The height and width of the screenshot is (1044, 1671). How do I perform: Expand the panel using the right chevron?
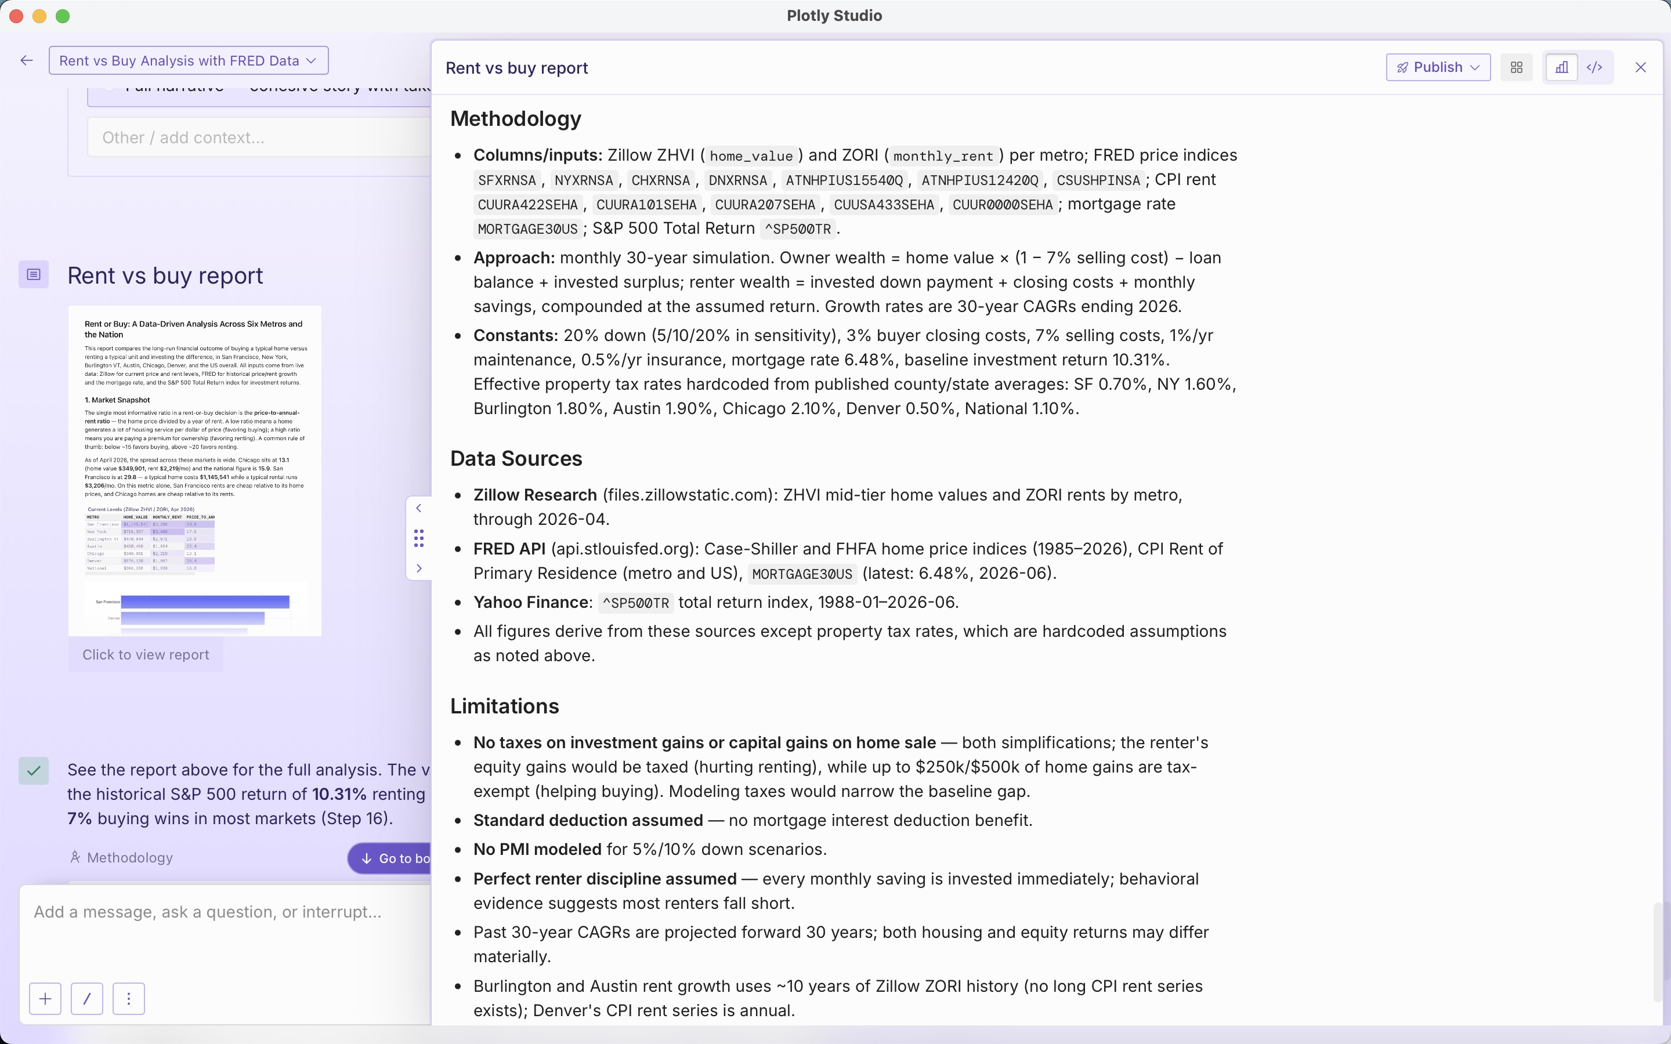coord(418,568)
